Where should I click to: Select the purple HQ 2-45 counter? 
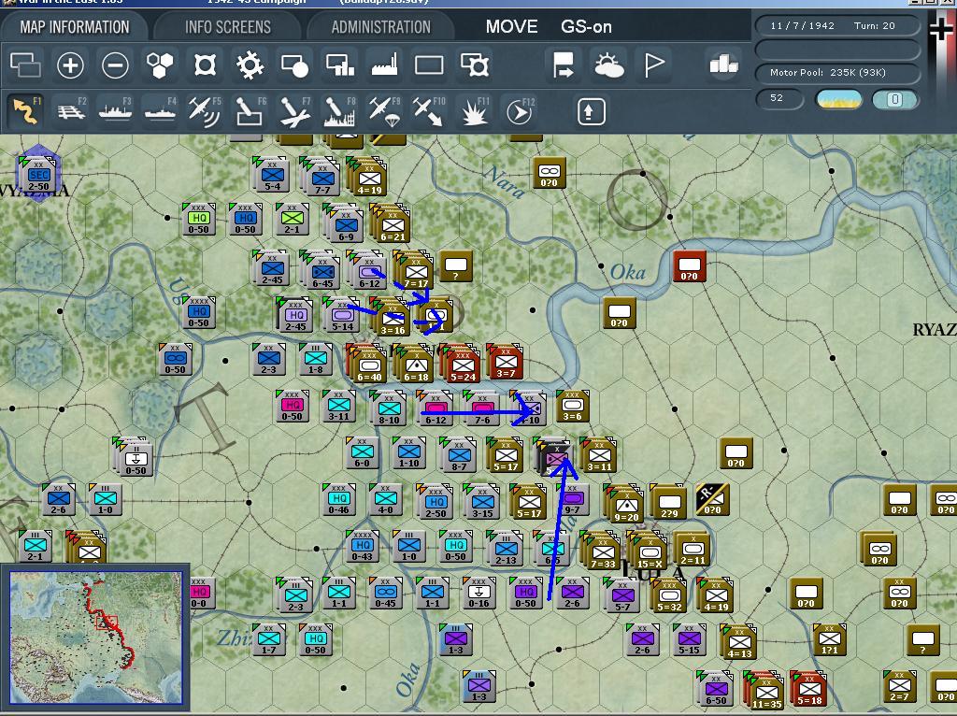coord(295,316)
